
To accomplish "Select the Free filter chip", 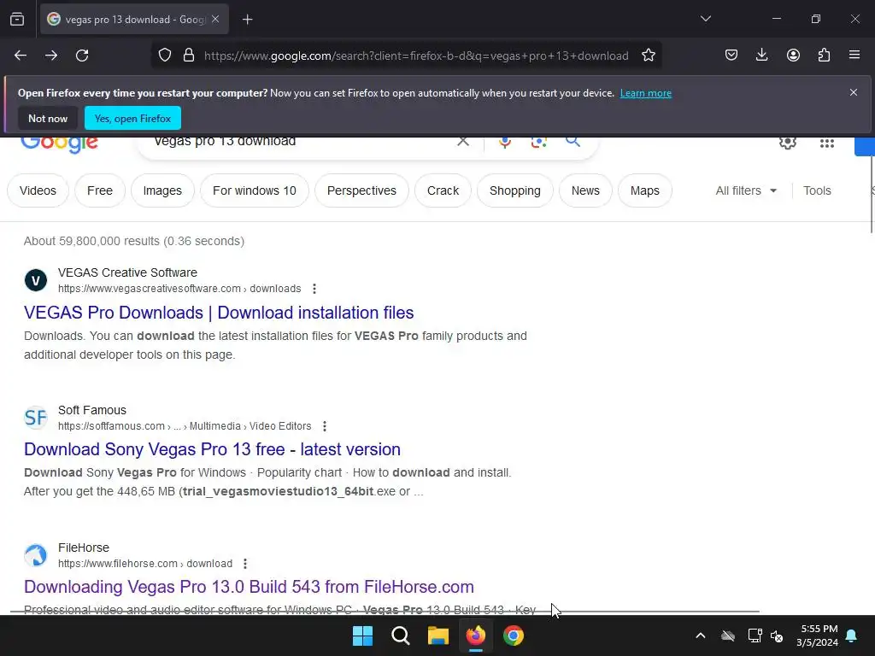I will click(100, 190).
